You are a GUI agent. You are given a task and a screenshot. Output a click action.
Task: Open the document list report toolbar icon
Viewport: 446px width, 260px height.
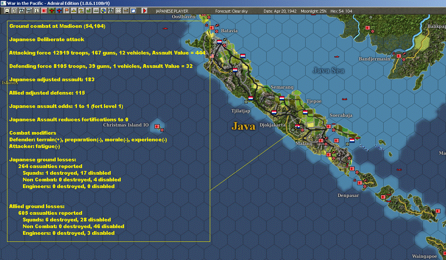[x=14, y=11]
